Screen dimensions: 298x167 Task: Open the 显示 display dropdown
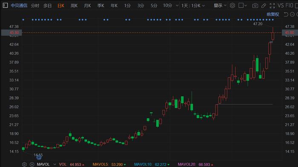coord(220,6)
